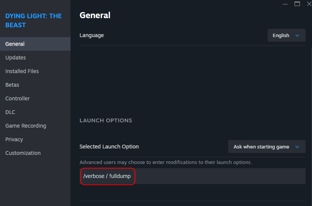Minimize the properties window

(284, 4)
